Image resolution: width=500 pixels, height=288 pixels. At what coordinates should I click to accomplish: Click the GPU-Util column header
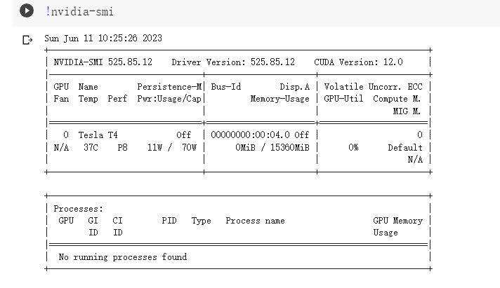pyautogui.click(x=343, y=99)
